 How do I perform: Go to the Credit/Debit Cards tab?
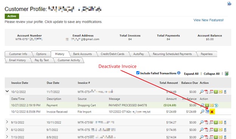click(x=112, y=54)
